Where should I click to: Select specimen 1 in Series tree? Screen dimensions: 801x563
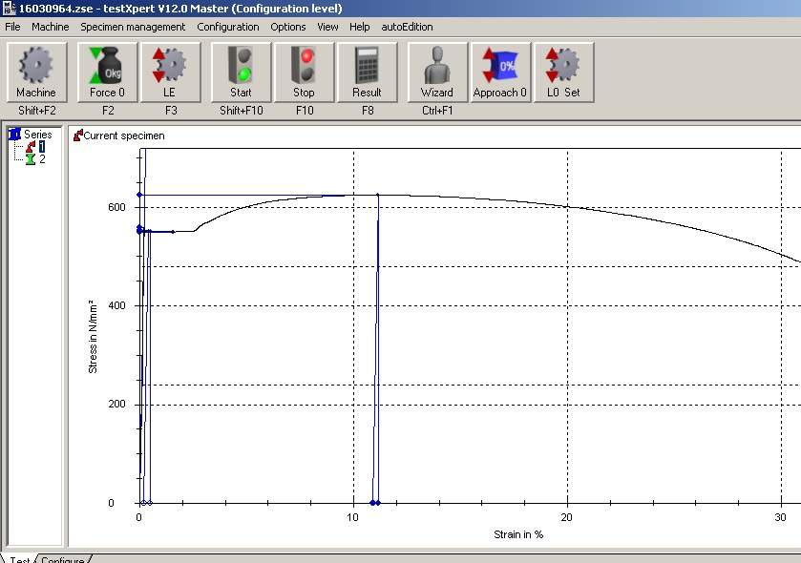click(42, 147)
